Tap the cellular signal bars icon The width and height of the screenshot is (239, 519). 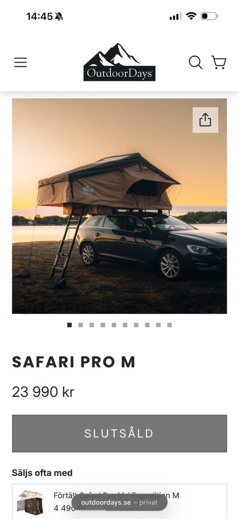click(x=175, y=16)
